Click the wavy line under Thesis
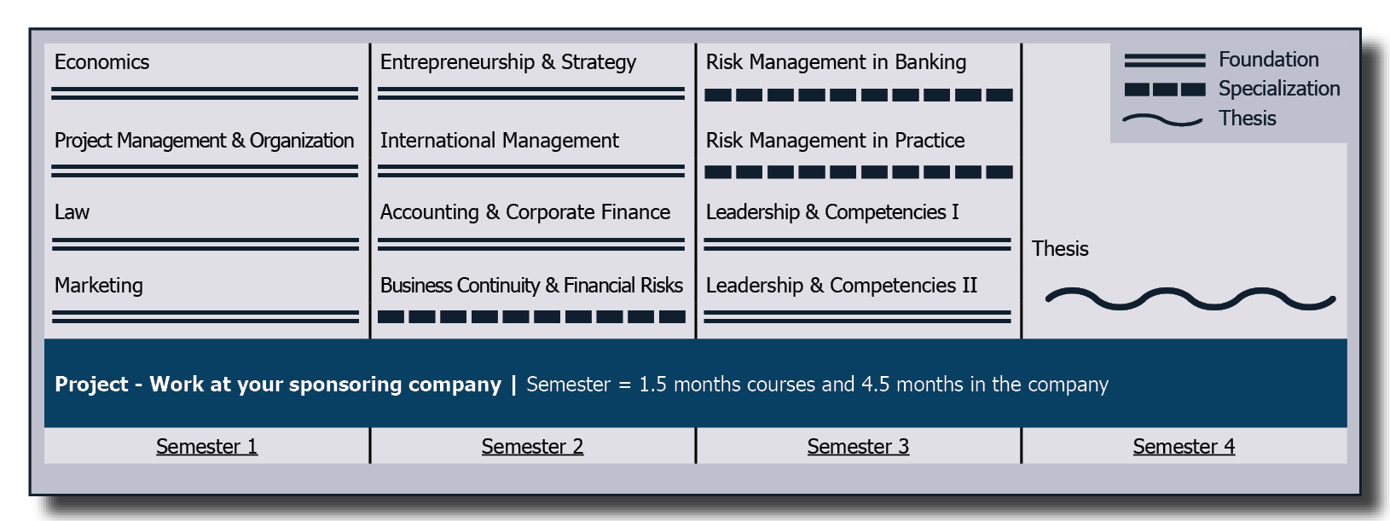The image size is (1390, 521). pyautogui.click(x=1190, y=298)
